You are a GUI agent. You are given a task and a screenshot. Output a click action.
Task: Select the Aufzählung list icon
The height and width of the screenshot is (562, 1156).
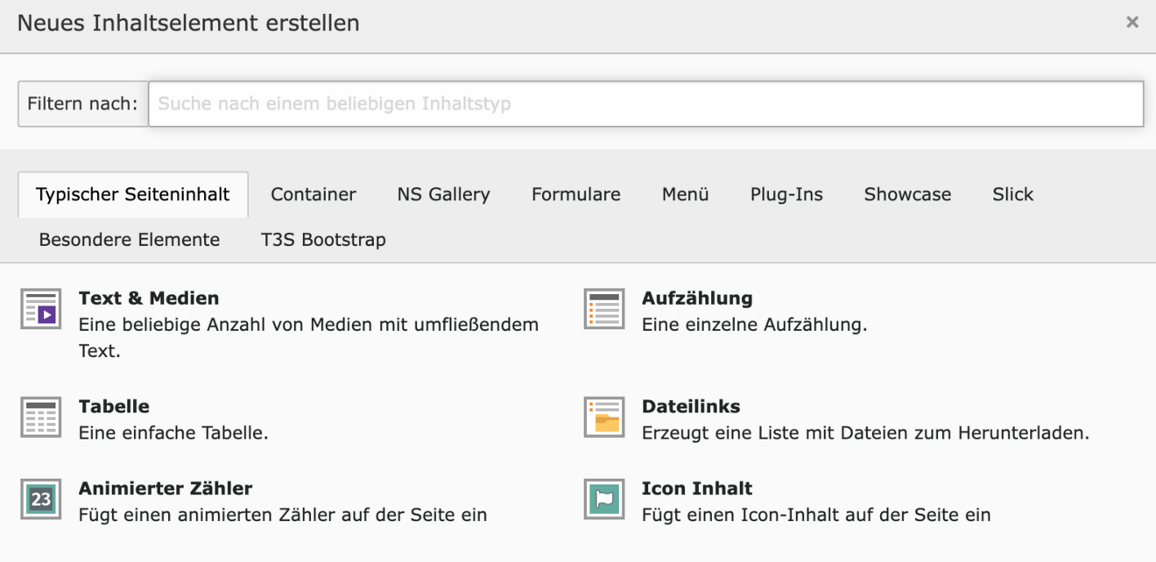tap(604, 309)
